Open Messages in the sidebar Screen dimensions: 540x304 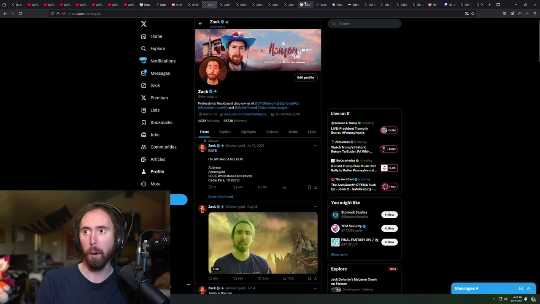(x=155, y=73)
